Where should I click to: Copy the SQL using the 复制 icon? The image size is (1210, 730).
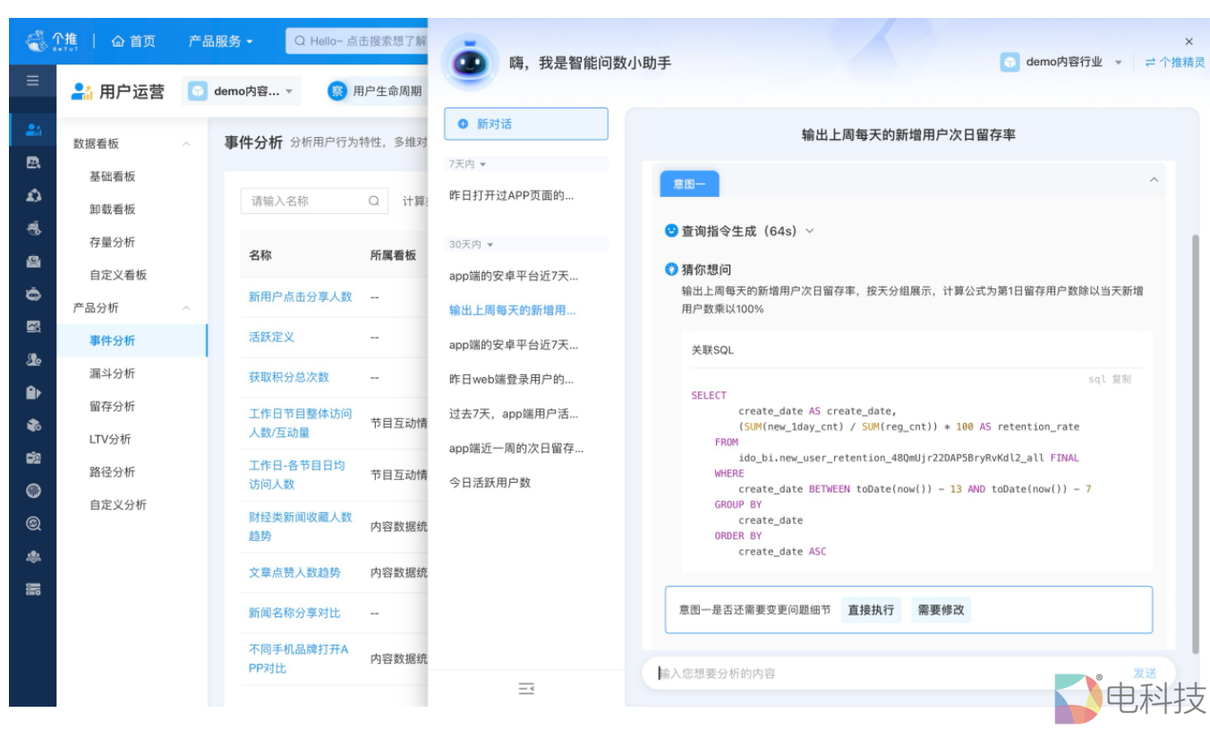(1121, 379)
